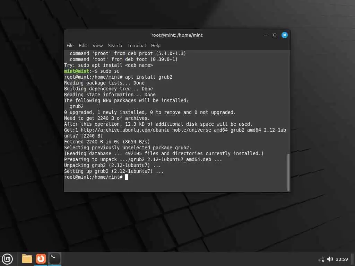
Task: Click the title 'root@mint: /home/mint'
Action: coord(177,35)
